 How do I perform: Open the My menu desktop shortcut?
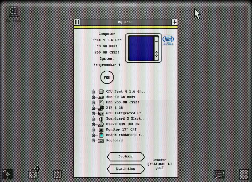[x=13, y=12]
